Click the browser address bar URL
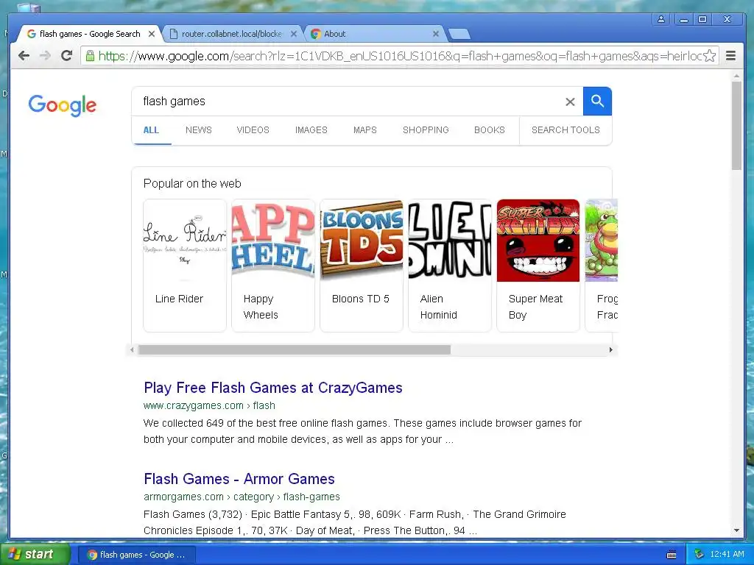Viewport: 754px width, 565px height. 400,56
